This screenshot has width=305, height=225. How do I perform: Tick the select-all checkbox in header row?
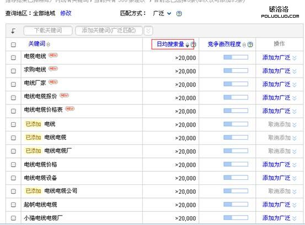(13, 45)
